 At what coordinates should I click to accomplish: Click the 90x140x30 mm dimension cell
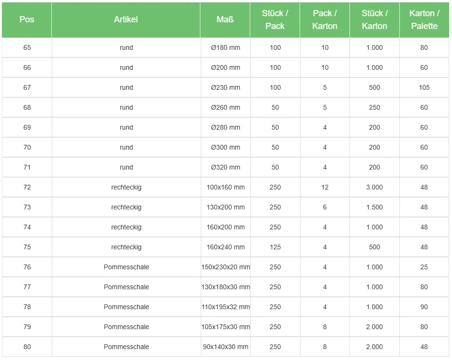pos(226,347)
